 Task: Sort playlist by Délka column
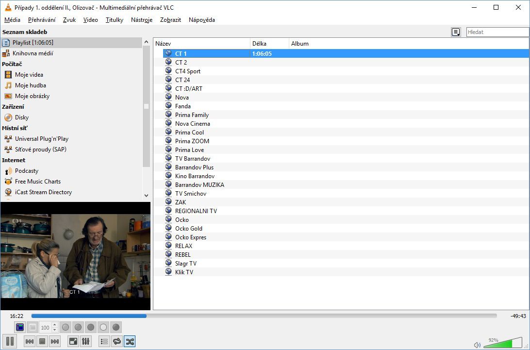click(x=270, y=44)
